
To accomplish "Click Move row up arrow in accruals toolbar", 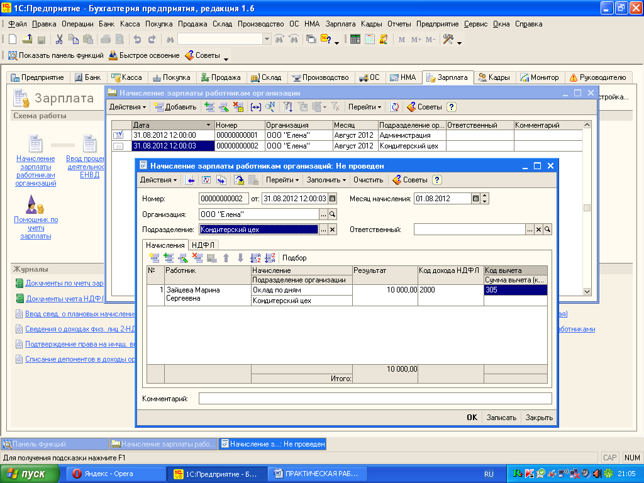I will tap(226, 258).
